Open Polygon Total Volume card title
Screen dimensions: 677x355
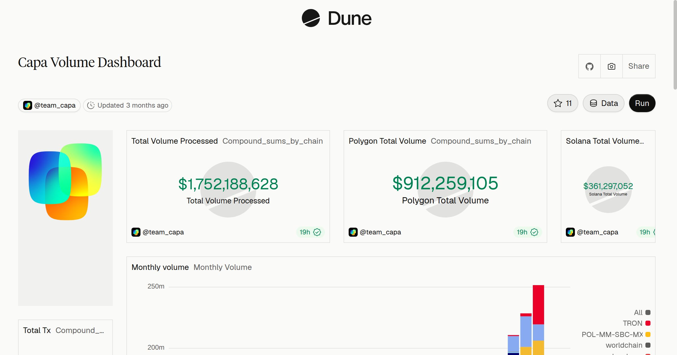click(x=387, y=141)
